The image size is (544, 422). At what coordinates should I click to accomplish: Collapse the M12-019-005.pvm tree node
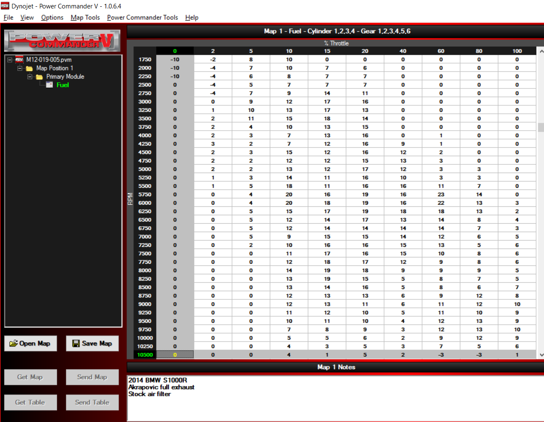coord(10,60)
